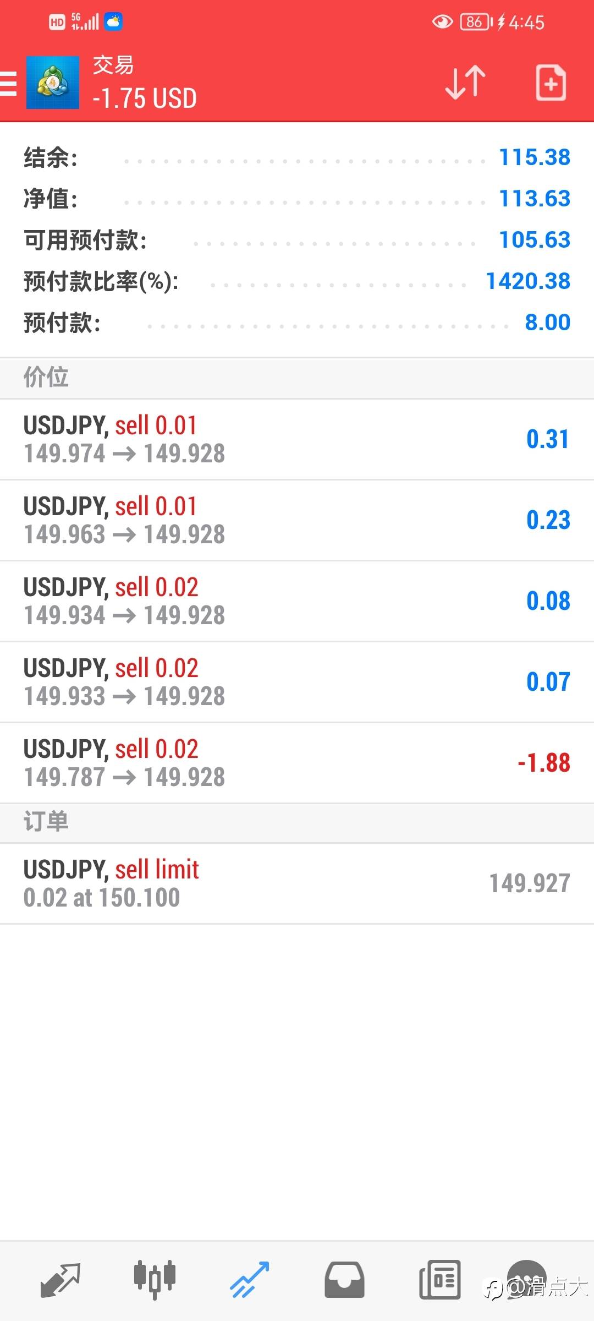Create a new order with the plus icon
Image resolution: width=594 pixels, height=1321 pixels.
click(x=551, y=83)
